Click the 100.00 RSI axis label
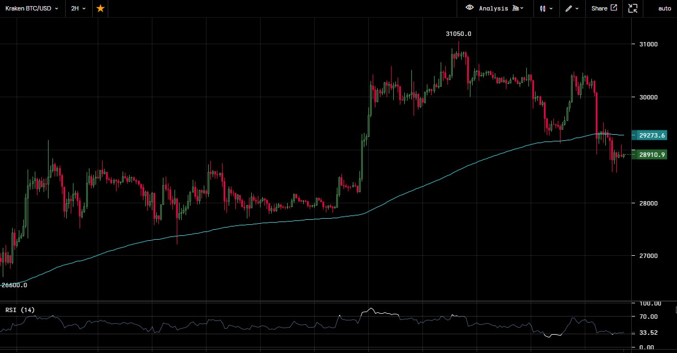The image size is (677, 353). [649, 303]
